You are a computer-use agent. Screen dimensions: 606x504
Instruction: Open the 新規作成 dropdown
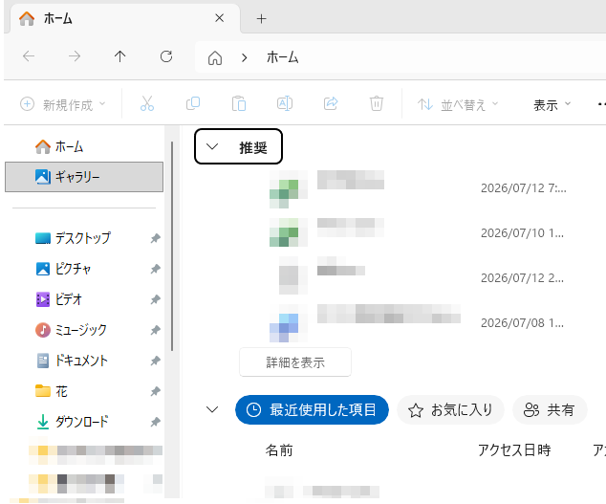pyautogui.click(x=63, y=104)
